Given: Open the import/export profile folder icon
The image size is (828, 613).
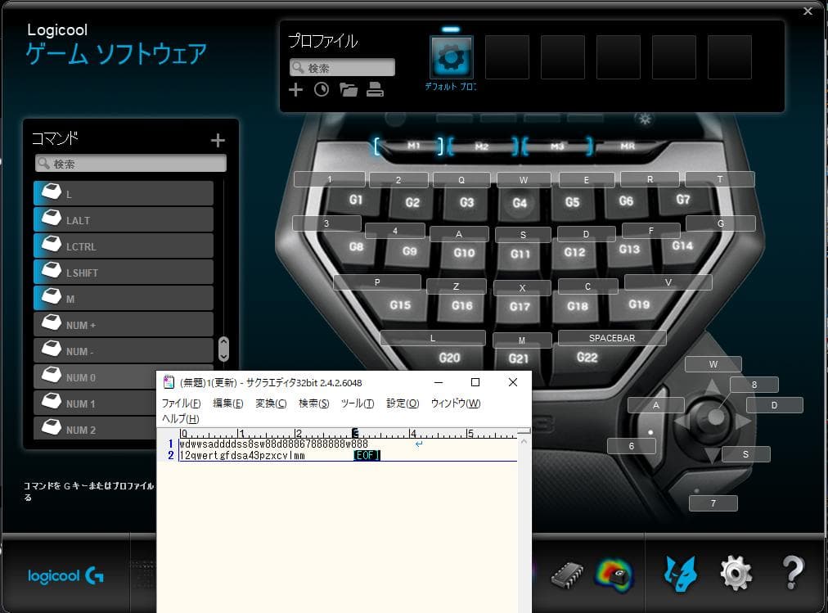Looking at the screenshot, I should pyautogui.click(x=349, y=90).
